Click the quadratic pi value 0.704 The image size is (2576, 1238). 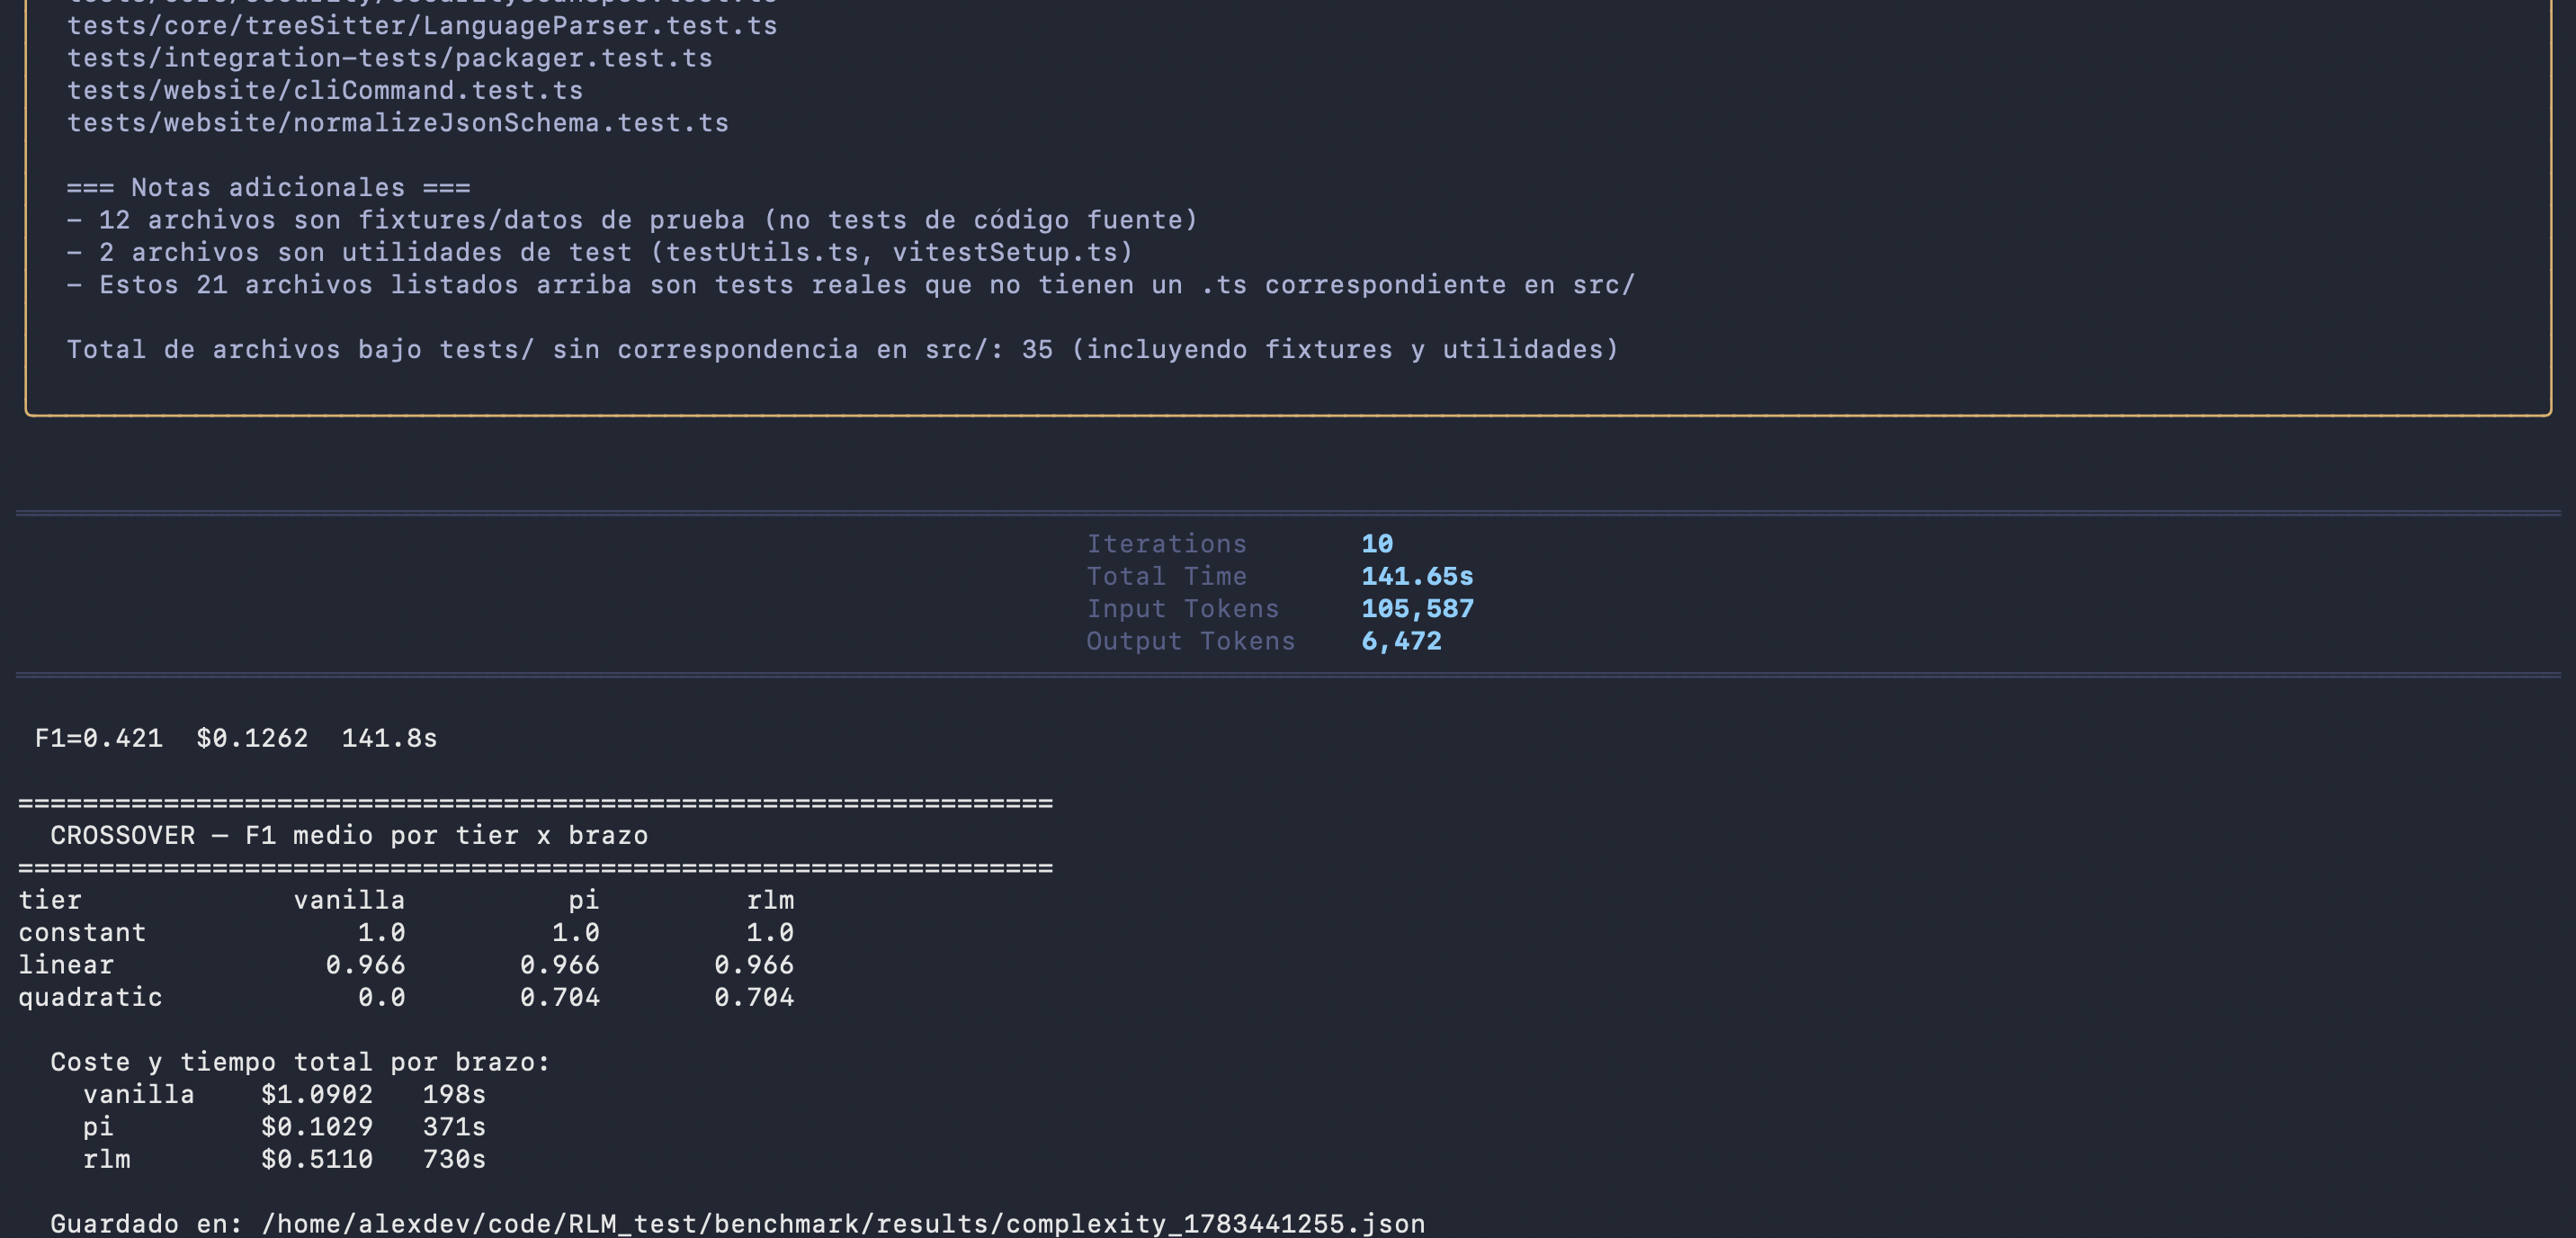click(x=560, y=998)
